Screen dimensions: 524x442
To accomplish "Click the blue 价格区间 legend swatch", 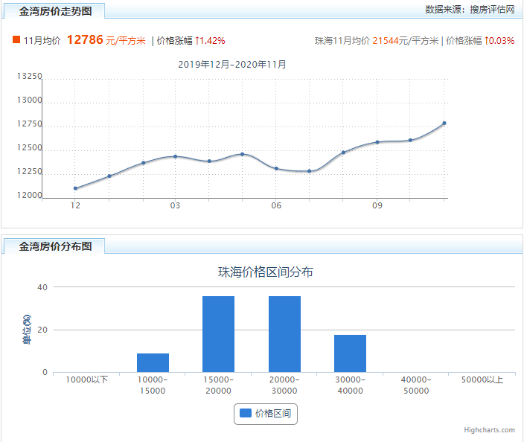I will 245,414.
